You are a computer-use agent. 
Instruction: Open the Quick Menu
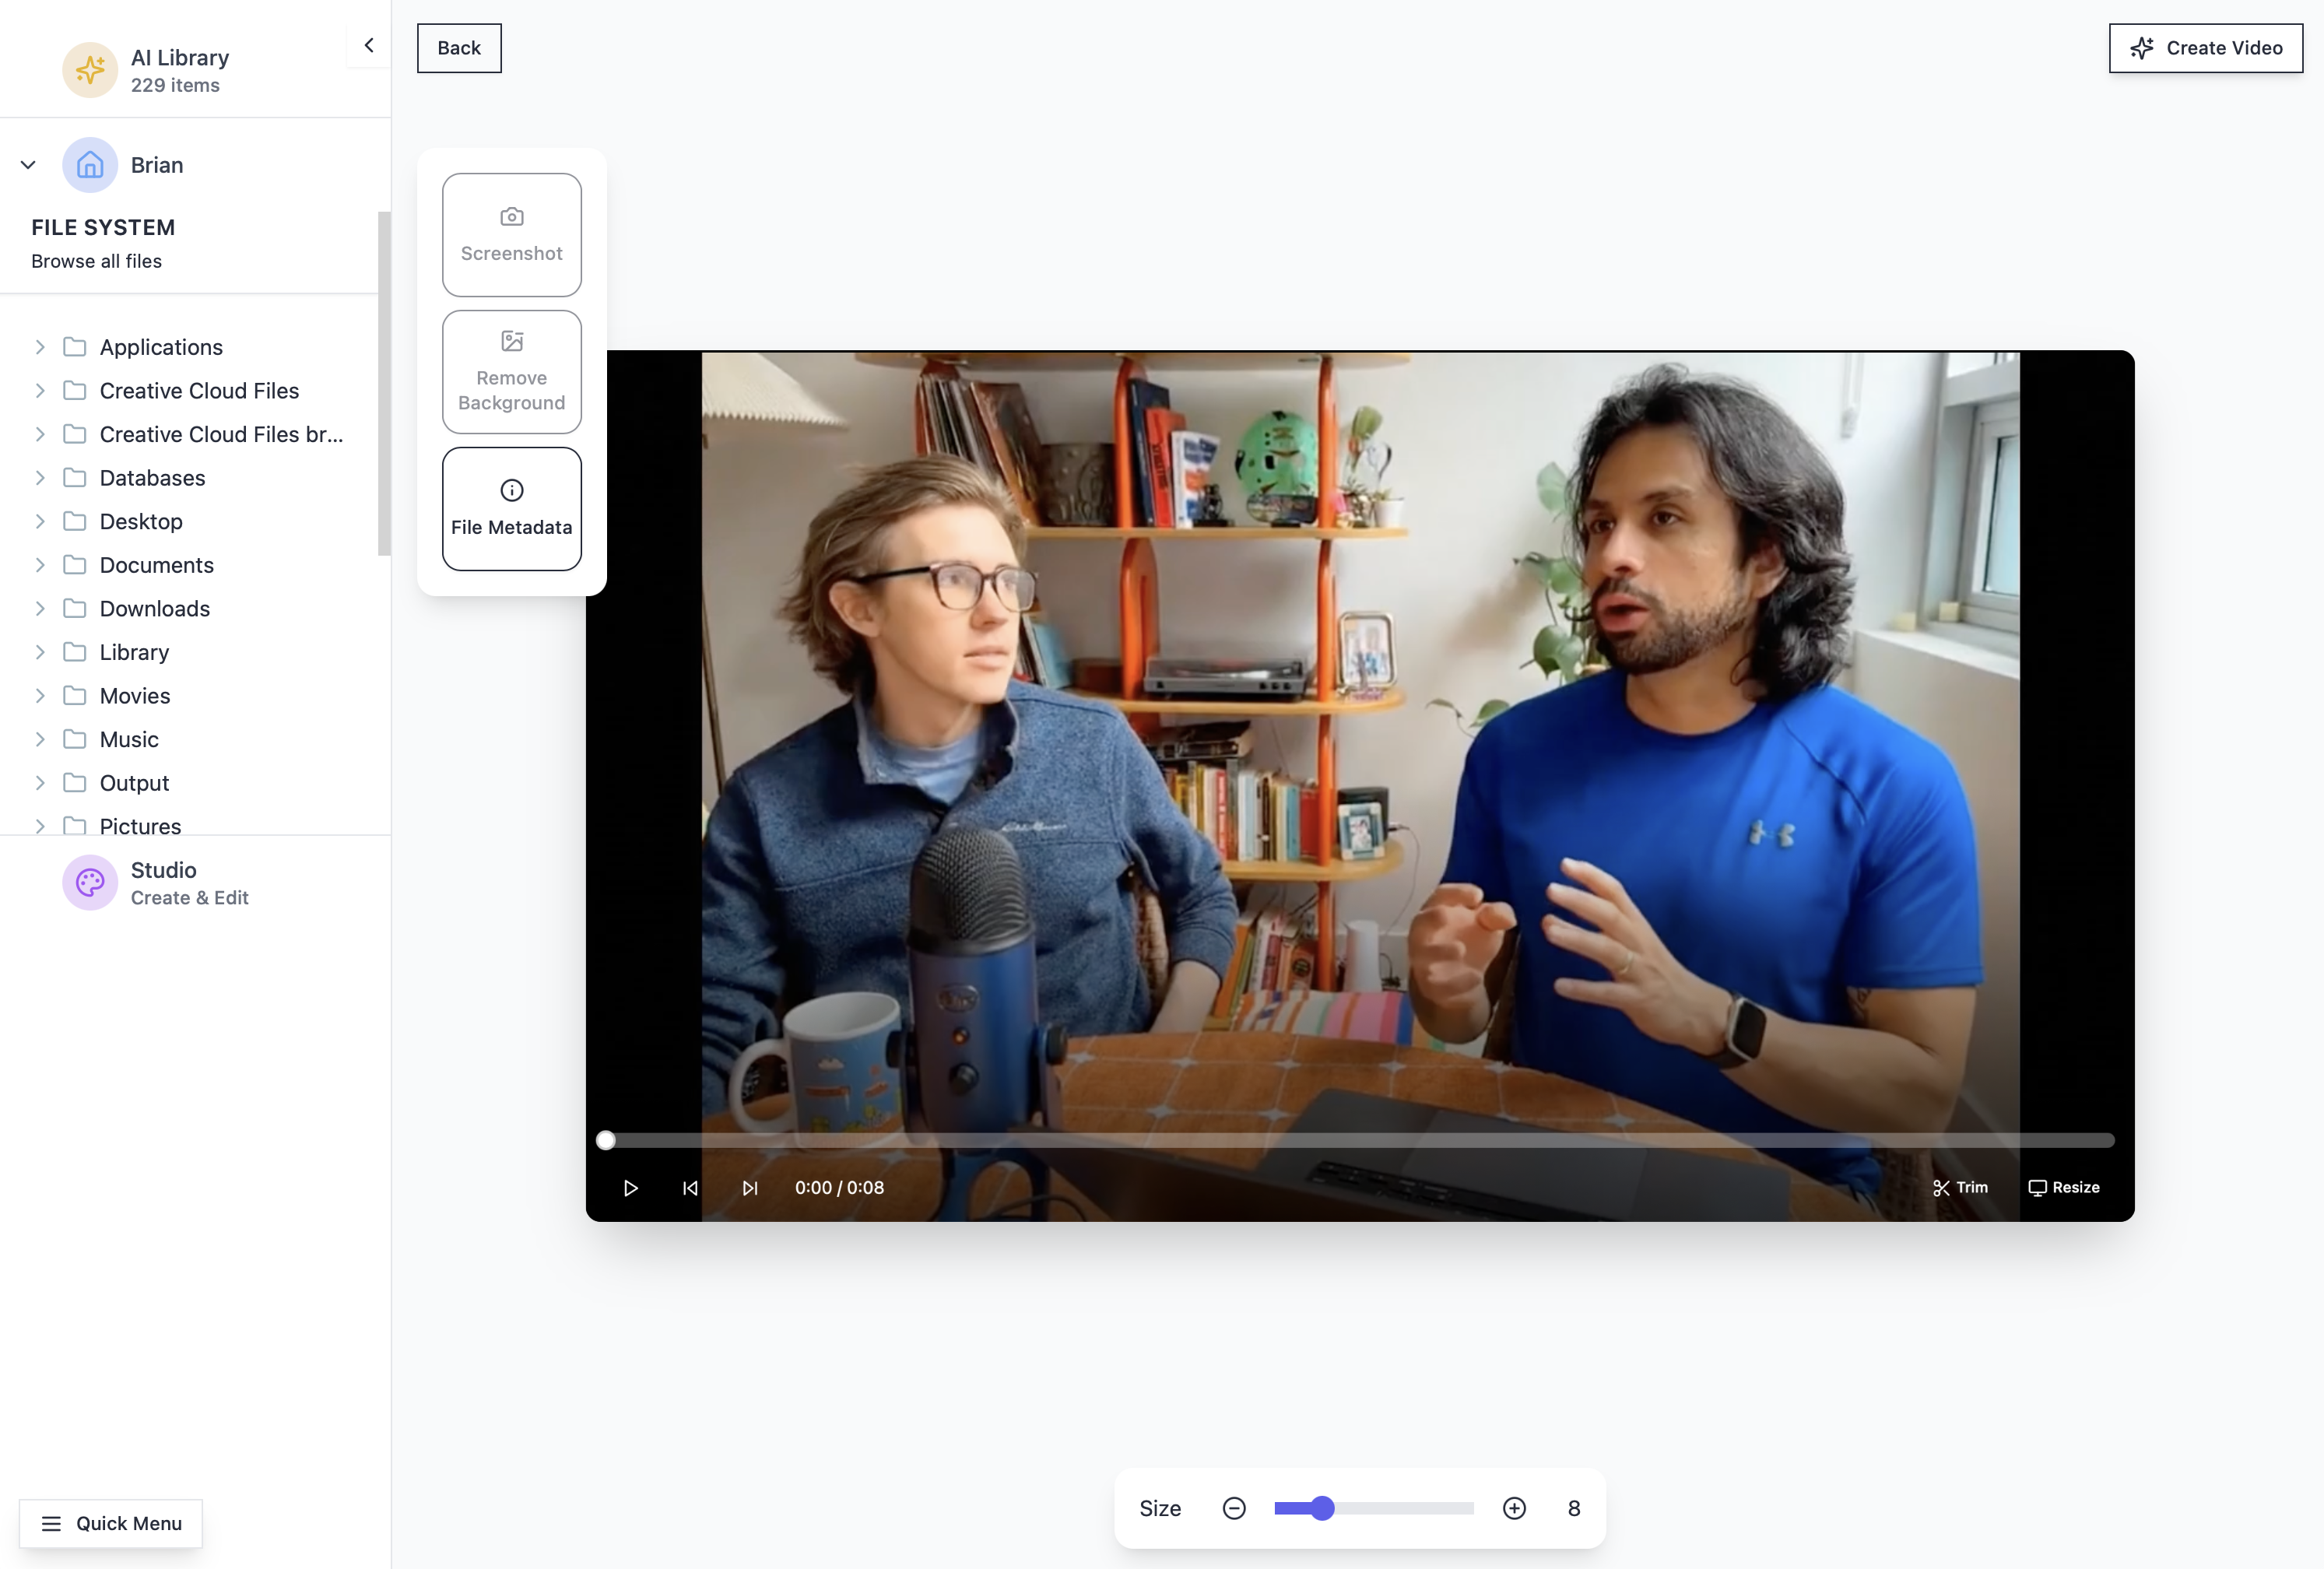pyautogui.click(x=111, y=1523)
